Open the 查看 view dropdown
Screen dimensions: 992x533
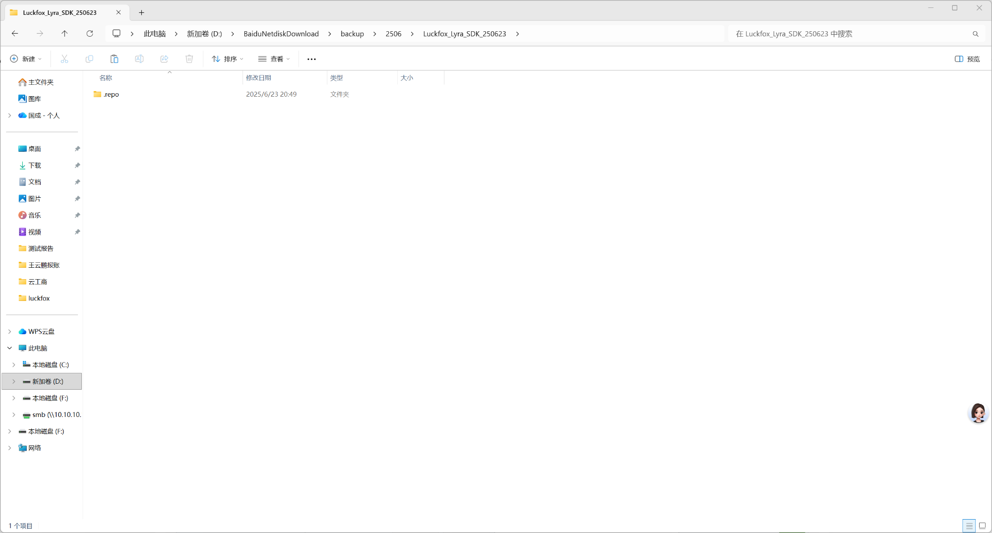coord(274,59)
